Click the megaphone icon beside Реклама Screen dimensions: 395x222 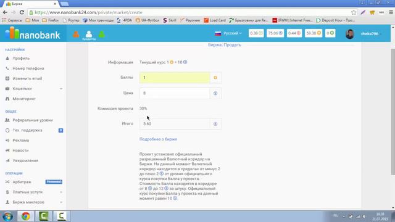point(7,140)
